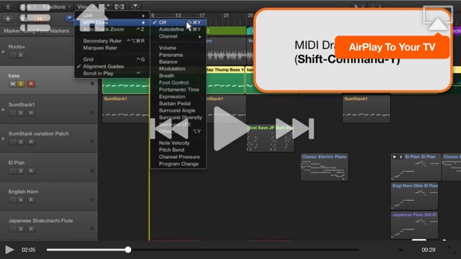
Task: Select Volume in MIDI Draw submenu
Action: [x=178, y=48]
